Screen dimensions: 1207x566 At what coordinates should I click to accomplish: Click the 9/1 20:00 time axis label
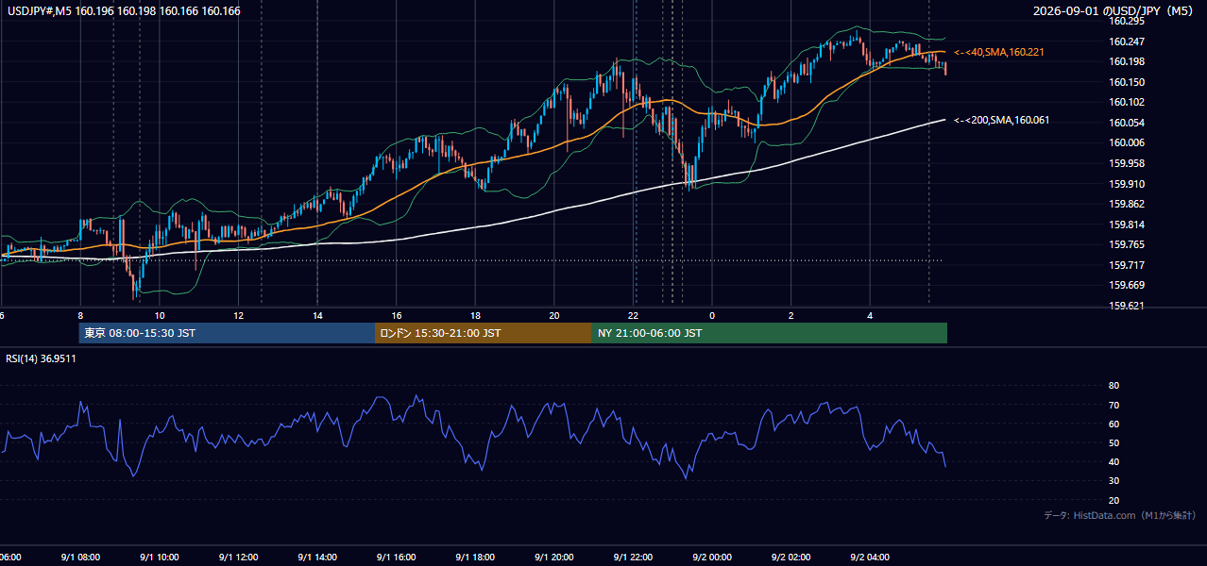pos(554,558)
